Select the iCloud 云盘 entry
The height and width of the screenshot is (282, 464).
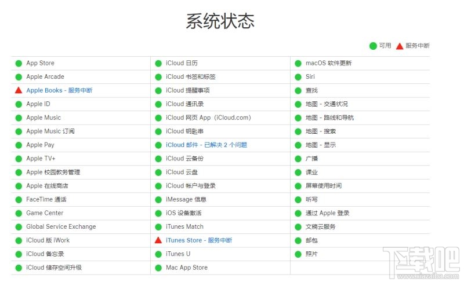click(x=182, y=172)
